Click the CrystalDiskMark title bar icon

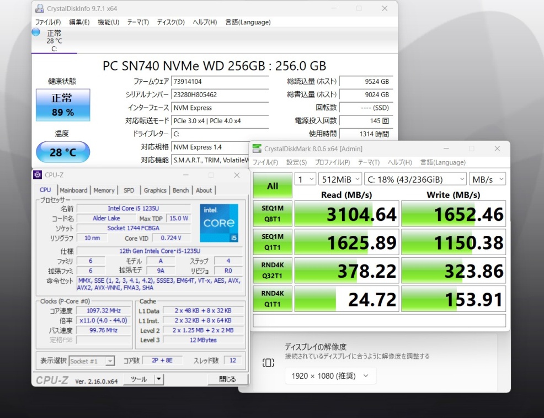[257, 149]
